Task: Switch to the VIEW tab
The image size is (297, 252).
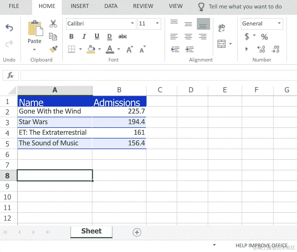Action: click(176, 6)
